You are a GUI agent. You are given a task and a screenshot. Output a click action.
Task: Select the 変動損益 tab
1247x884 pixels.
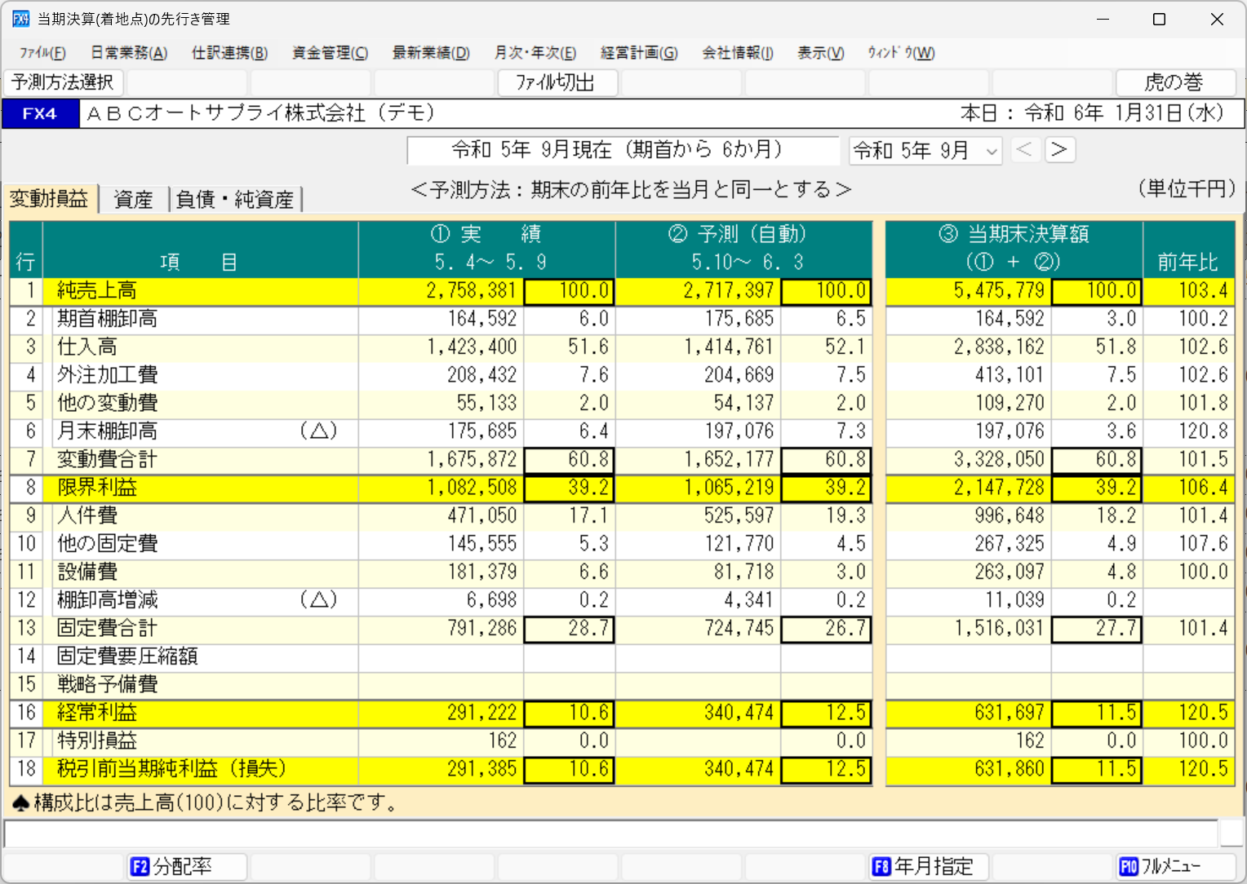[x=50, y=198]
